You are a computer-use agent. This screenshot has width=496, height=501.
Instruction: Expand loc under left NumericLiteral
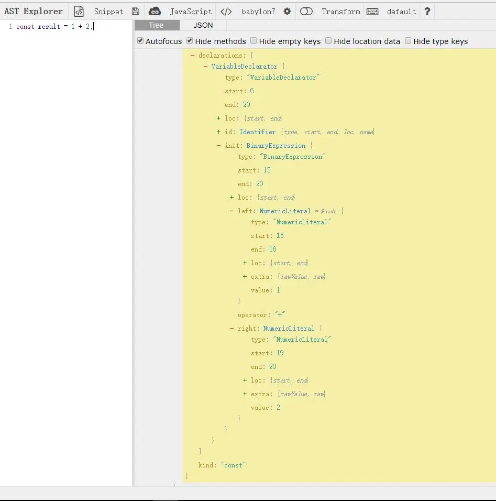[x=245, y=263]
